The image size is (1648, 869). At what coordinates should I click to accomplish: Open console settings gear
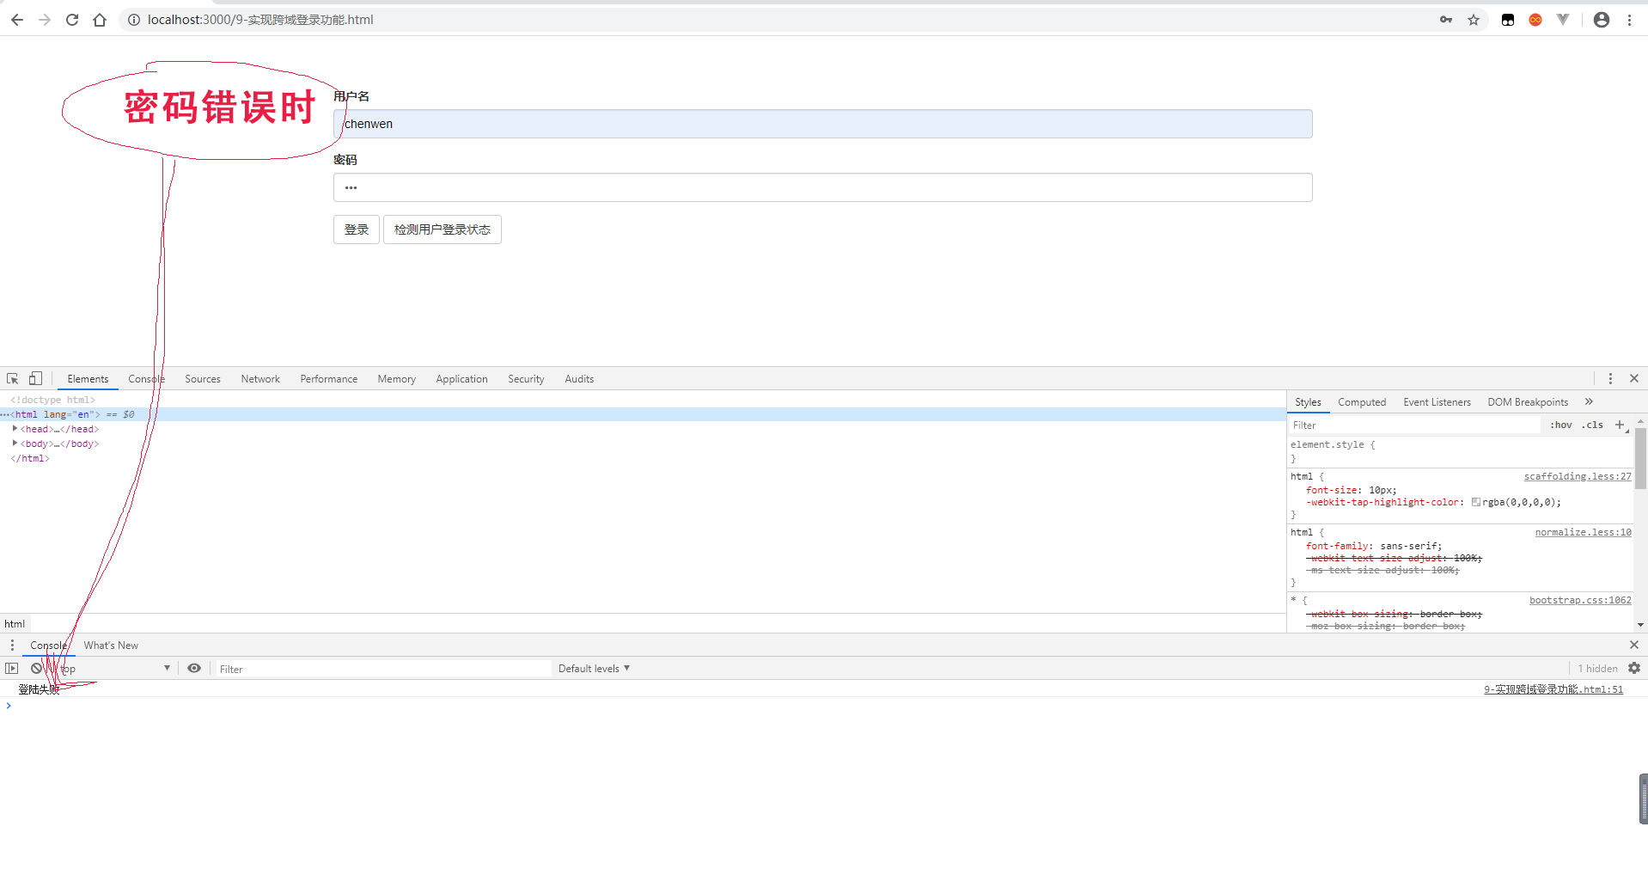pos(1634,668)
